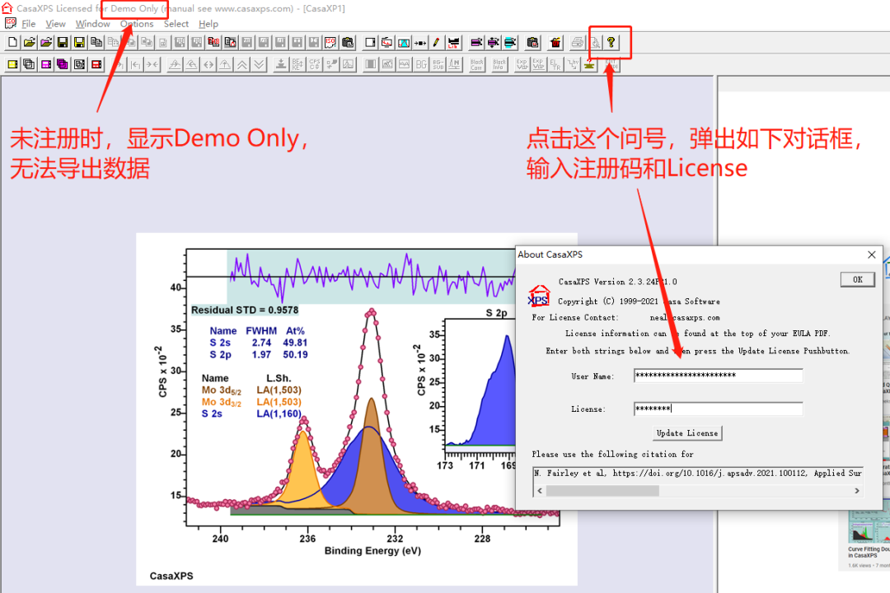Click the pencil annotation icon
Screen dimensions: 890x593
(x=436, y=42)
